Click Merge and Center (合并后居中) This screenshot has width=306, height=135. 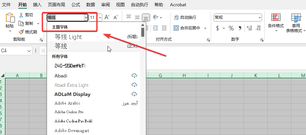[x=187, y=28]
